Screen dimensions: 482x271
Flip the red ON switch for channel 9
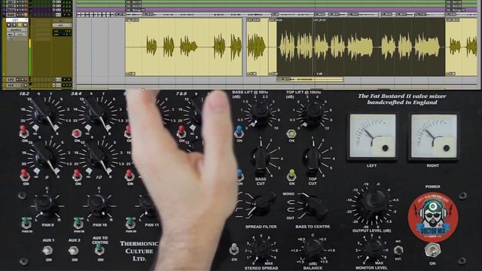(25, 175)
